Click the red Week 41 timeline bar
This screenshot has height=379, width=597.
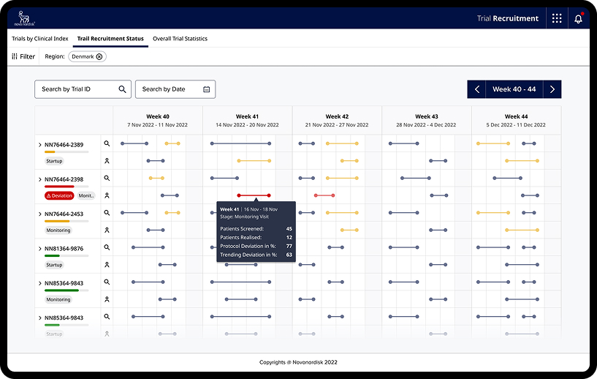click(x=254, y=195)
